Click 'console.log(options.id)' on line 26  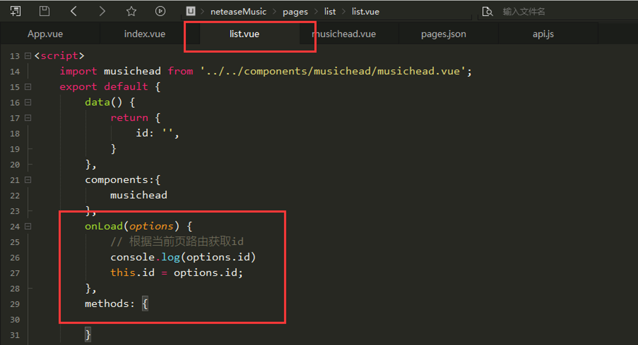coord(183,258)
